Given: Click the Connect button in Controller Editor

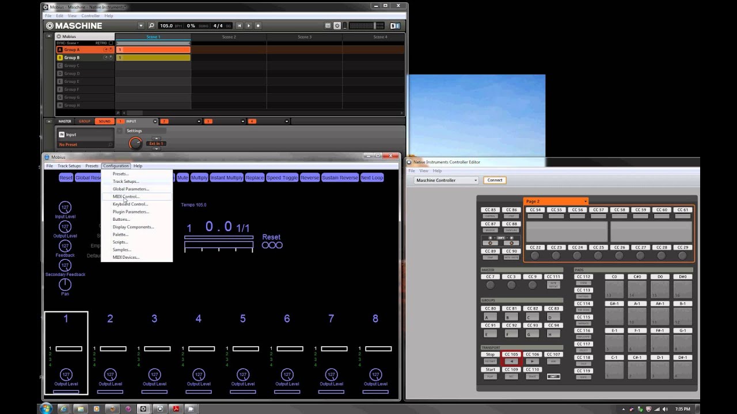Looking at the screenshot, I should tap(495, 180).
